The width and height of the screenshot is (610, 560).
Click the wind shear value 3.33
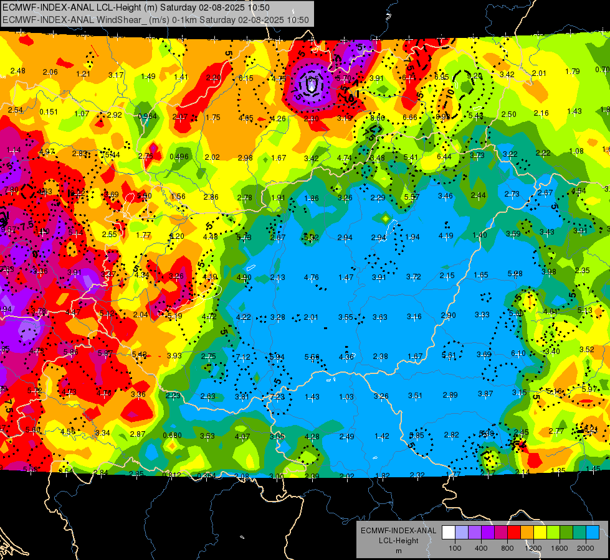point(482,314)
